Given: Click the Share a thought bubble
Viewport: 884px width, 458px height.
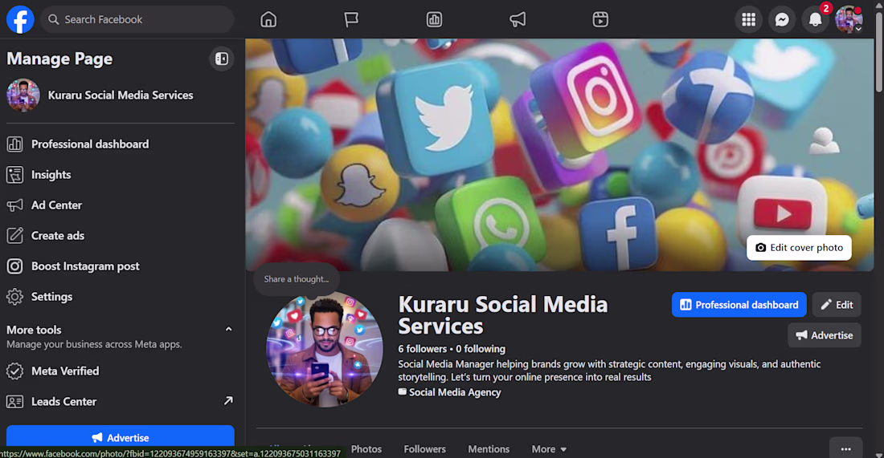Looking at the screenshot, I should pyautogui.click(x=296, y=279).
